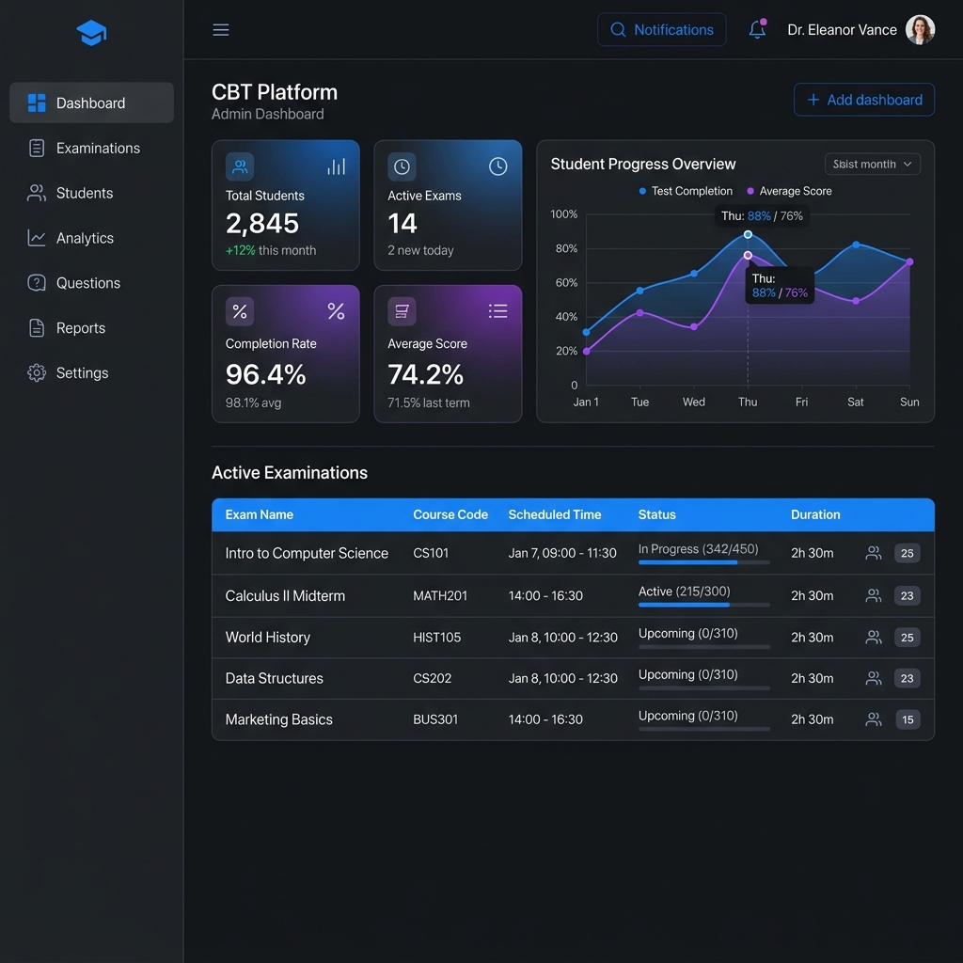Screen dimensions: 963x963
Task: Open the Data Structures exam row
Action: pos(573,679)
